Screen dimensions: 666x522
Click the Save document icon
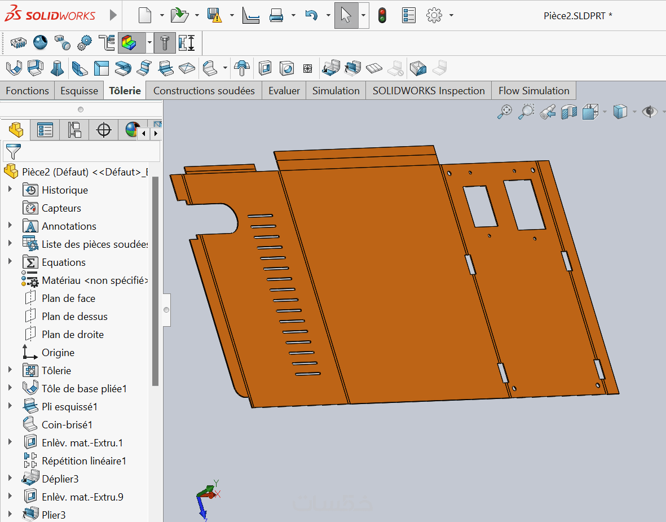[214, 15]
